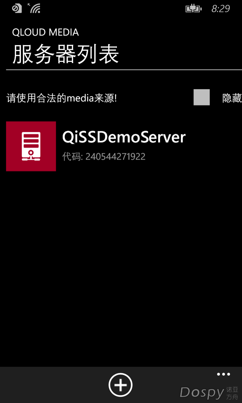The width and height of the screenshot is (242, 403).
Task: Click the Dospy watermark logo
Action: point(202,392)
